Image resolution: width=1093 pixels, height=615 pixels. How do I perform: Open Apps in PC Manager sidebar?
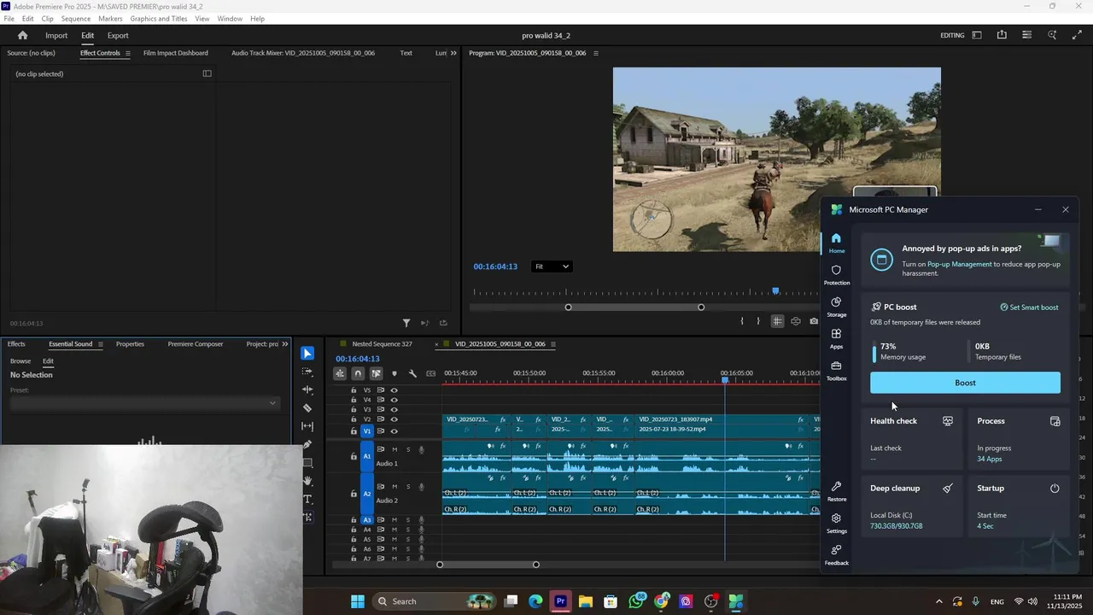[837, 338]
